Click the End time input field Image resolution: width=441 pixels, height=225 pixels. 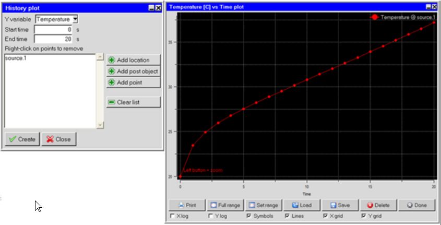point(53,39)
